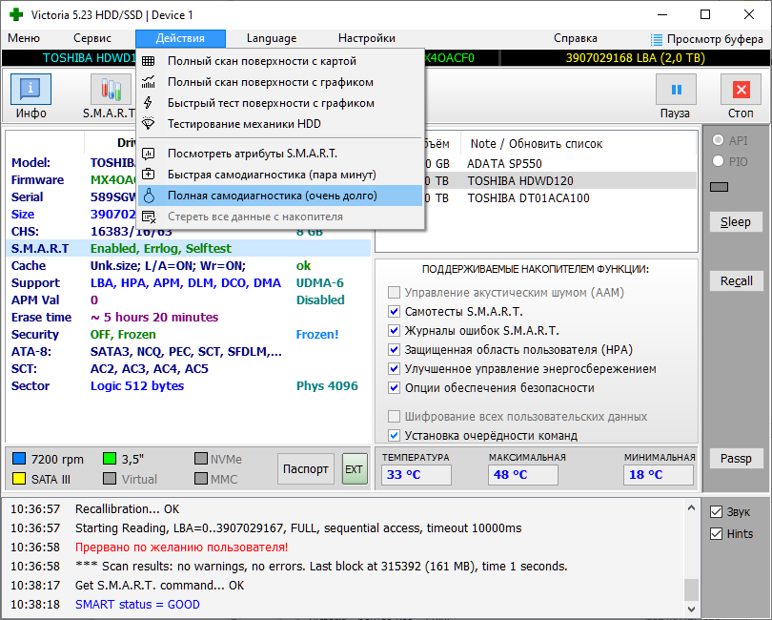Select Полная самодиагностика (очень долго)
772x620 pixels.
pyautogui.click(x=279, y=196)
